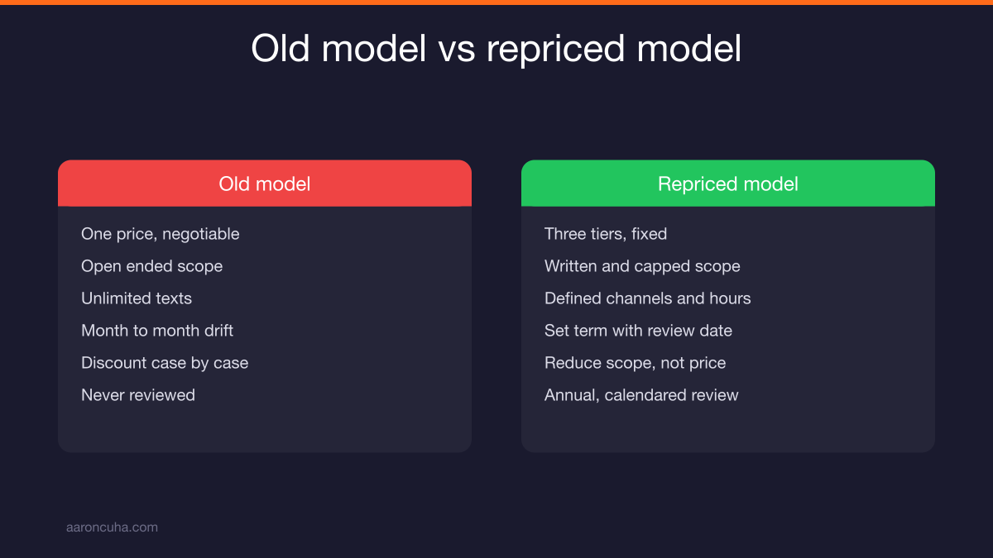
Task: Click "Three tiers, fixed" text
Action: coord(606,234)
